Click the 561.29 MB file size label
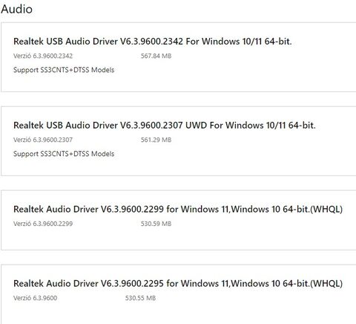 pos(156,140)
